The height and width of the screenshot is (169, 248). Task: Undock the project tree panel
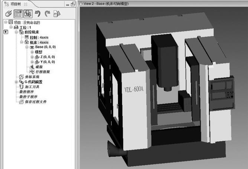pos(73,4)
